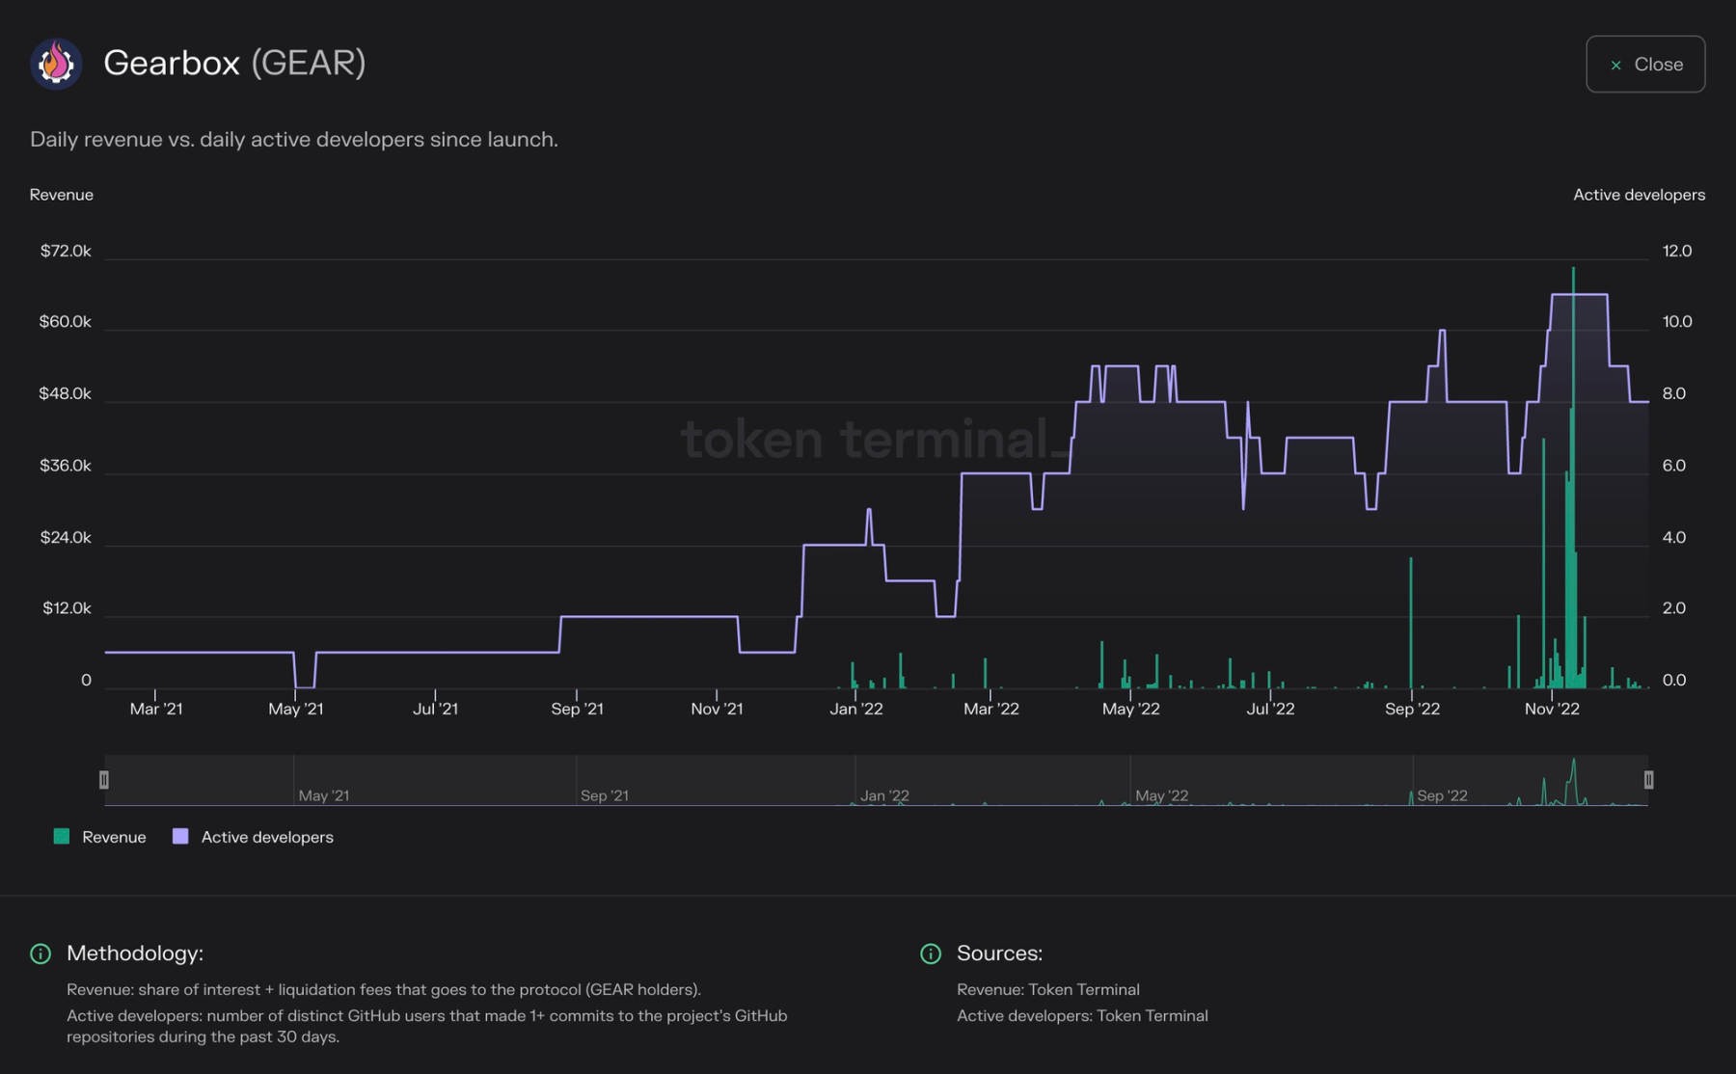Click the Jan '22 x-axis label
This screenshot has width=1736, height=1074.
pyautogui.click(x=855, y=709)
